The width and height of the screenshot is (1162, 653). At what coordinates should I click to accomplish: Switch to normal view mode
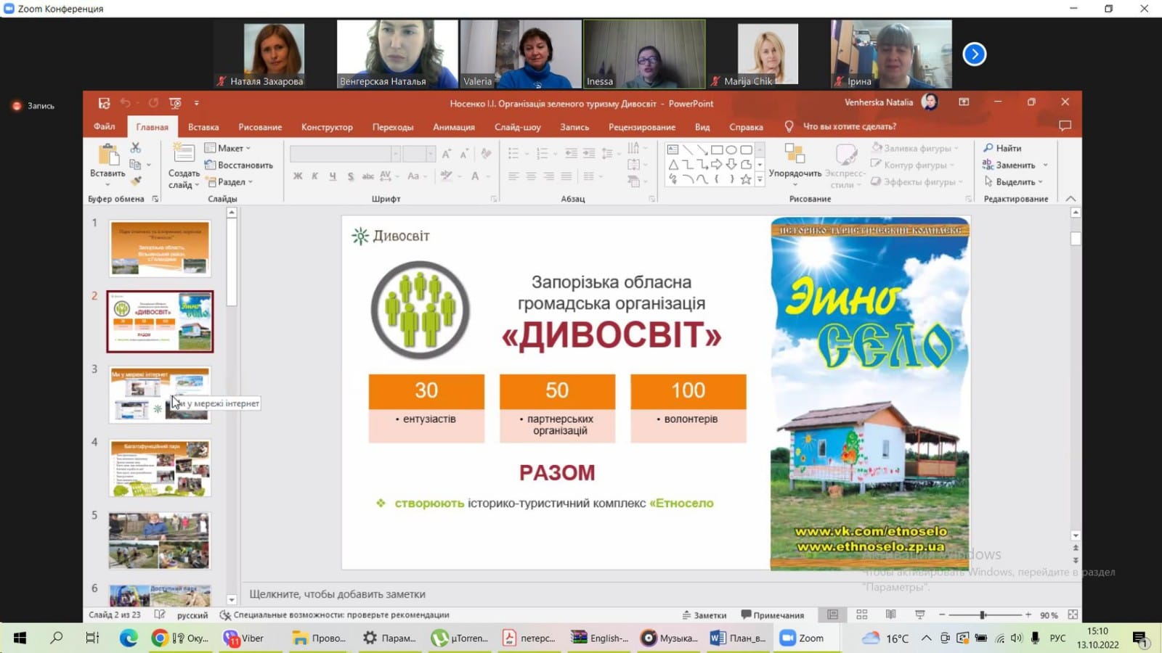pos(833,615)
